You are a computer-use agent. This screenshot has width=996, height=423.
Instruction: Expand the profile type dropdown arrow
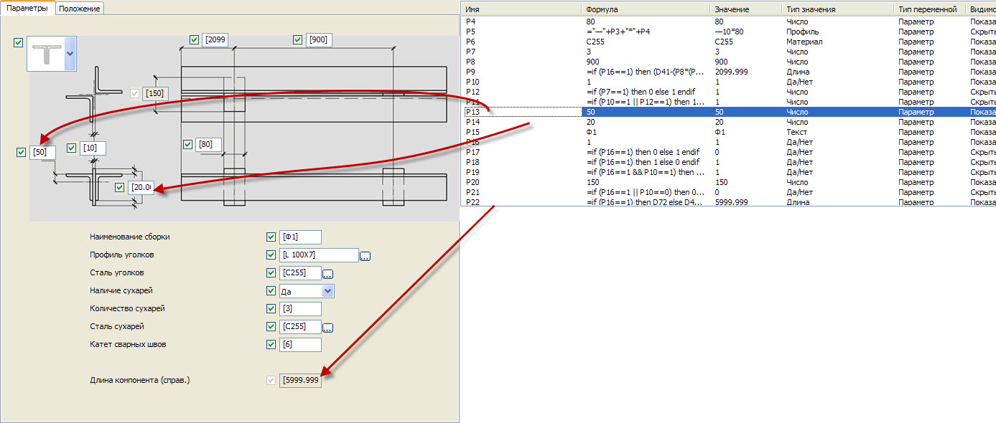(70, 54)
